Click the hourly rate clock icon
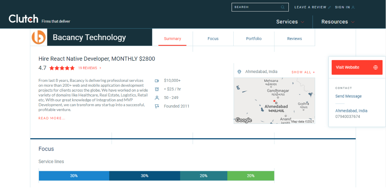 157,89
